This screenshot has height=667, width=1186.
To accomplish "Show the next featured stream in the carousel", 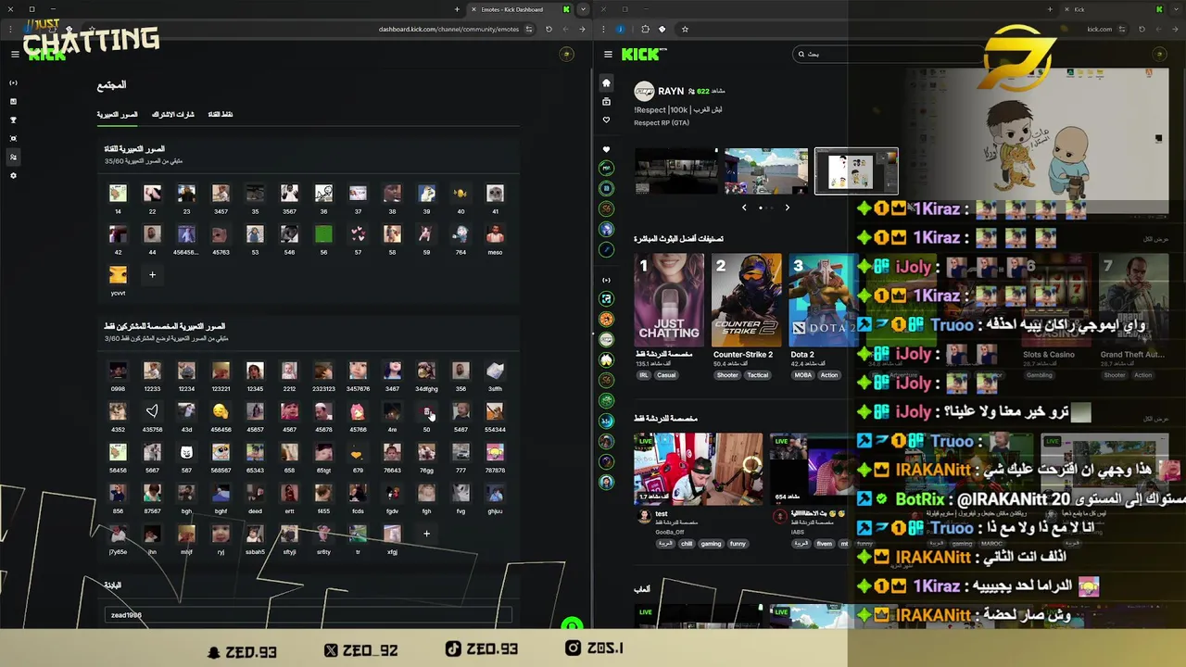I will [788, 208].
